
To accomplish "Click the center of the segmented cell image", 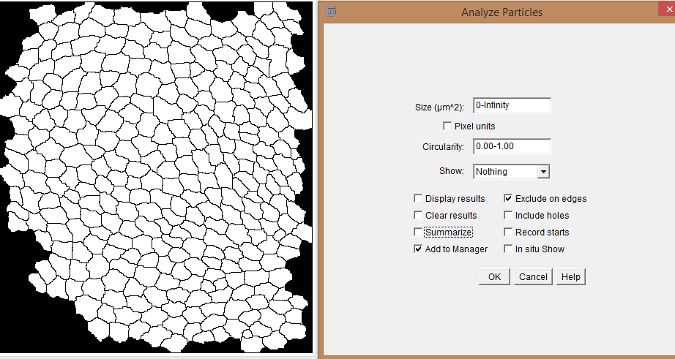I will pos(157,178).
